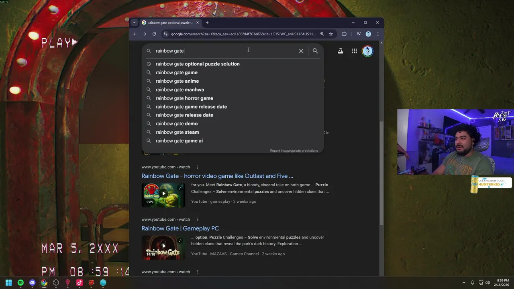Open the media controls icon in Chrome toolbar

pyautogui.click(x=359, y=34)
